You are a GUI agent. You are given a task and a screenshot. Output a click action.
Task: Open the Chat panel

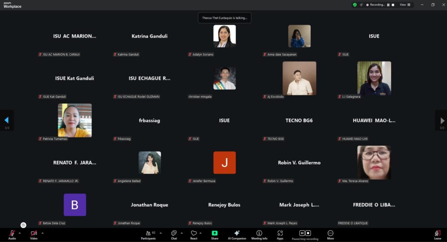pyautogui.click(x=174, y=234)
